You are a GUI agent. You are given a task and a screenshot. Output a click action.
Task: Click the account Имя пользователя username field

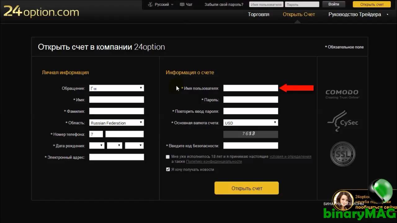251,88
